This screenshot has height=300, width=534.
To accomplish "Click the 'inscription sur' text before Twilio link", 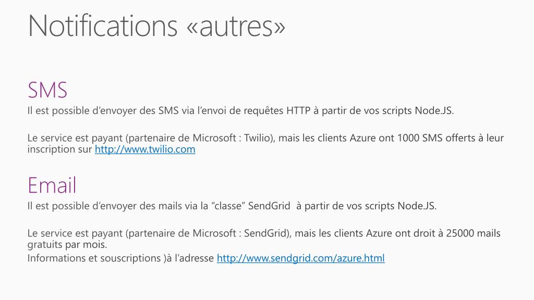I will [59, 149].
